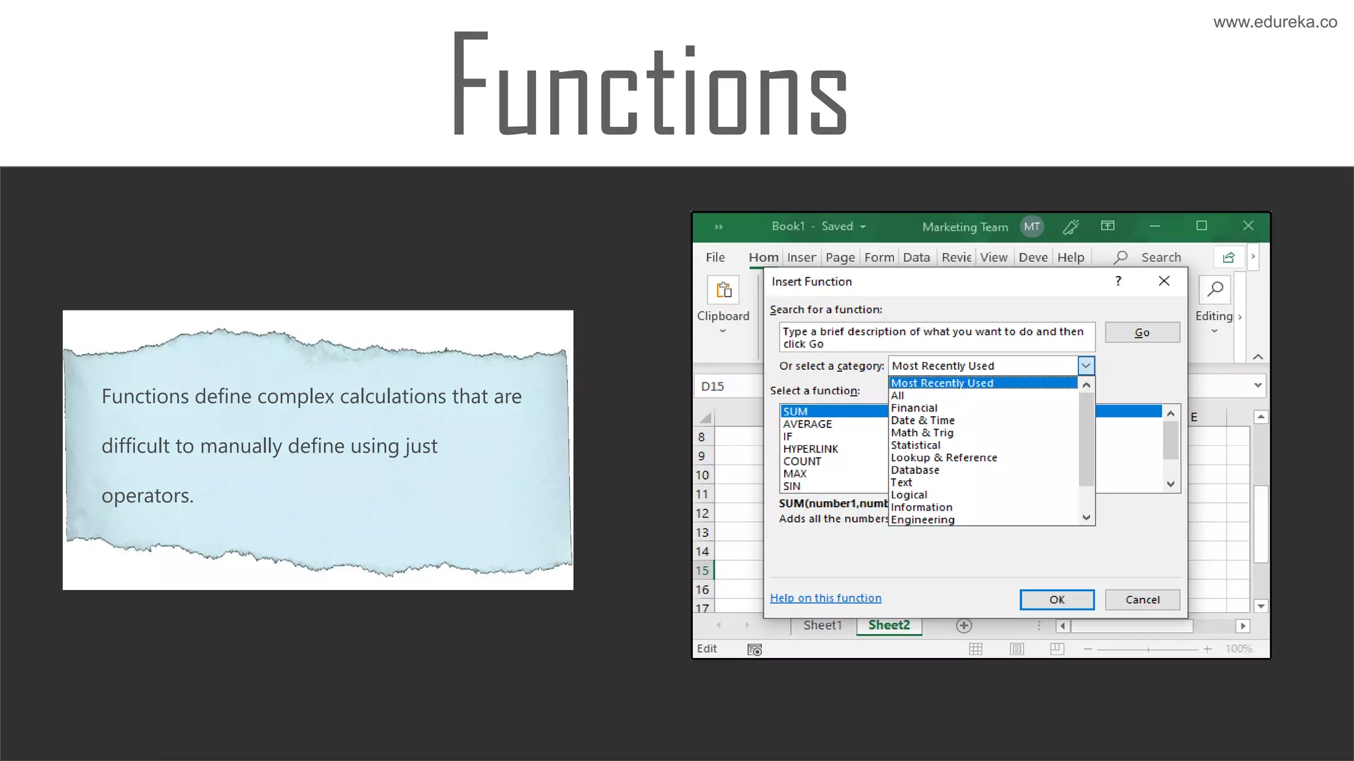Viewport: 1354px width, 761px height.
Task: Click the ribbon display options icon
Action: [1108, 226]
